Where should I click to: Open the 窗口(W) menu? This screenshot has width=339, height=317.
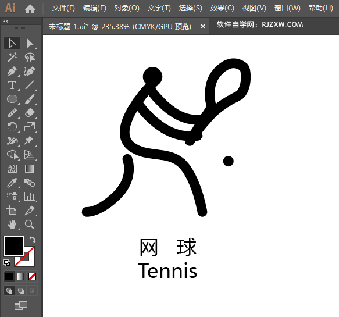point(287,8)
